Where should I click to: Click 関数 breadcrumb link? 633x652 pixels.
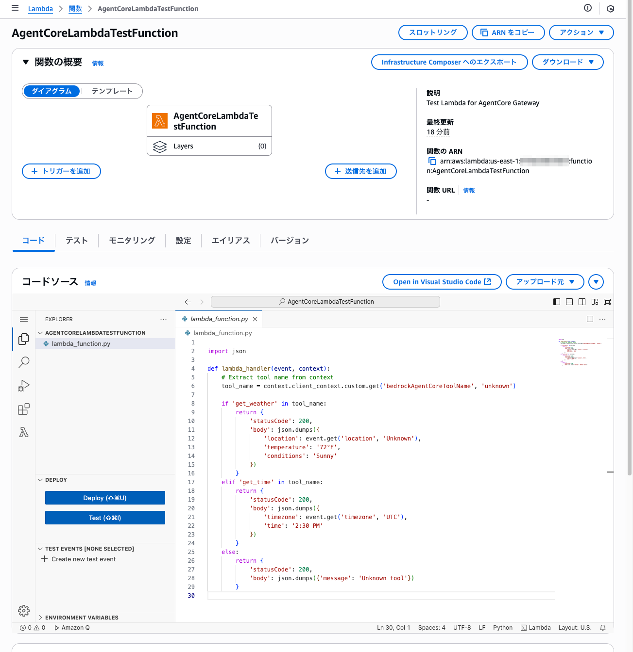(75, 9)
